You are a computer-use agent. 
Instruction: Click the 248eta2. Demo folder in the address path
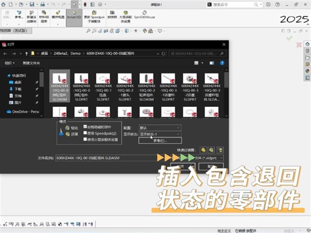(67, 53)
